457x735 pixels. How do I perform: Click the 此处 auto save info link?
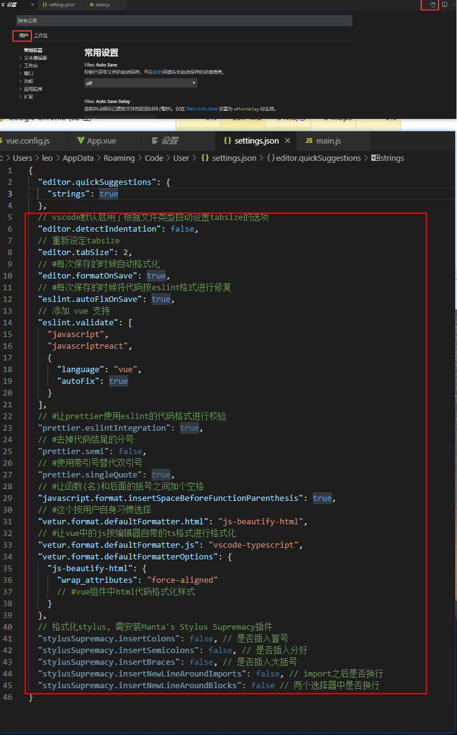(x=158, y=72)
